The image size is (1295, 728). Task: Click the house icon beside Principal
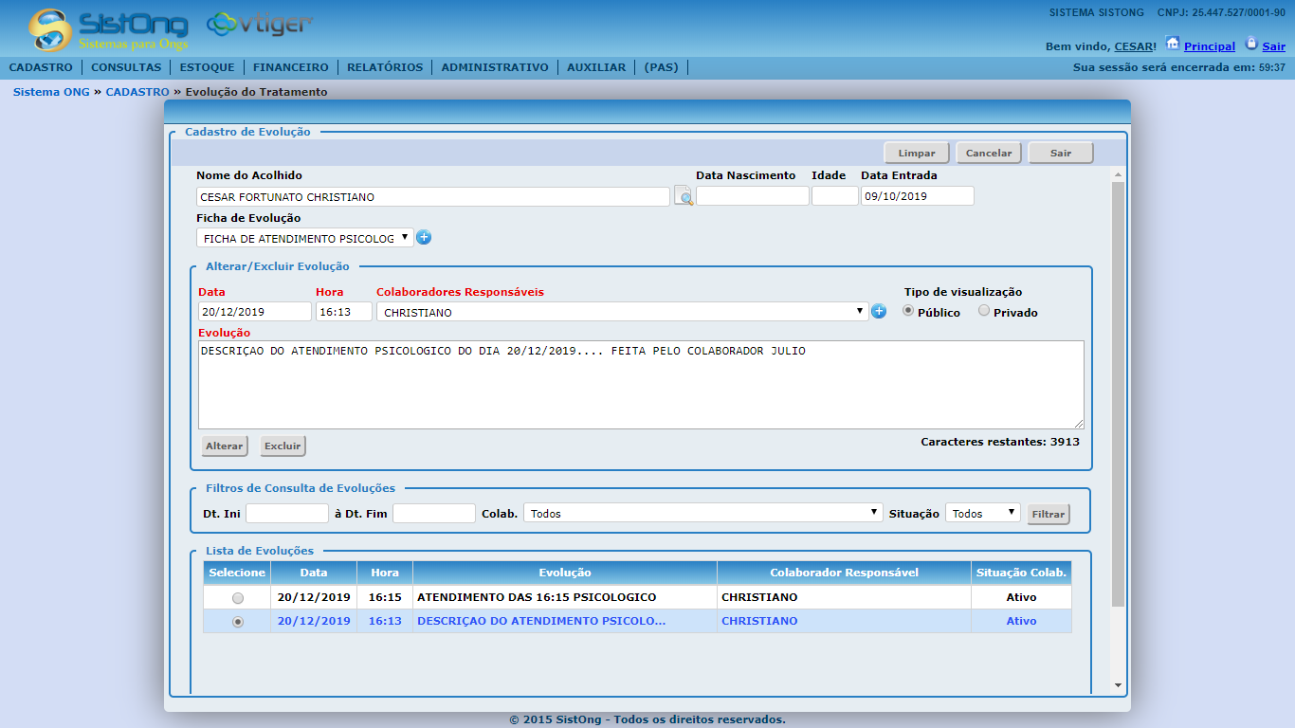[1173, 44]
